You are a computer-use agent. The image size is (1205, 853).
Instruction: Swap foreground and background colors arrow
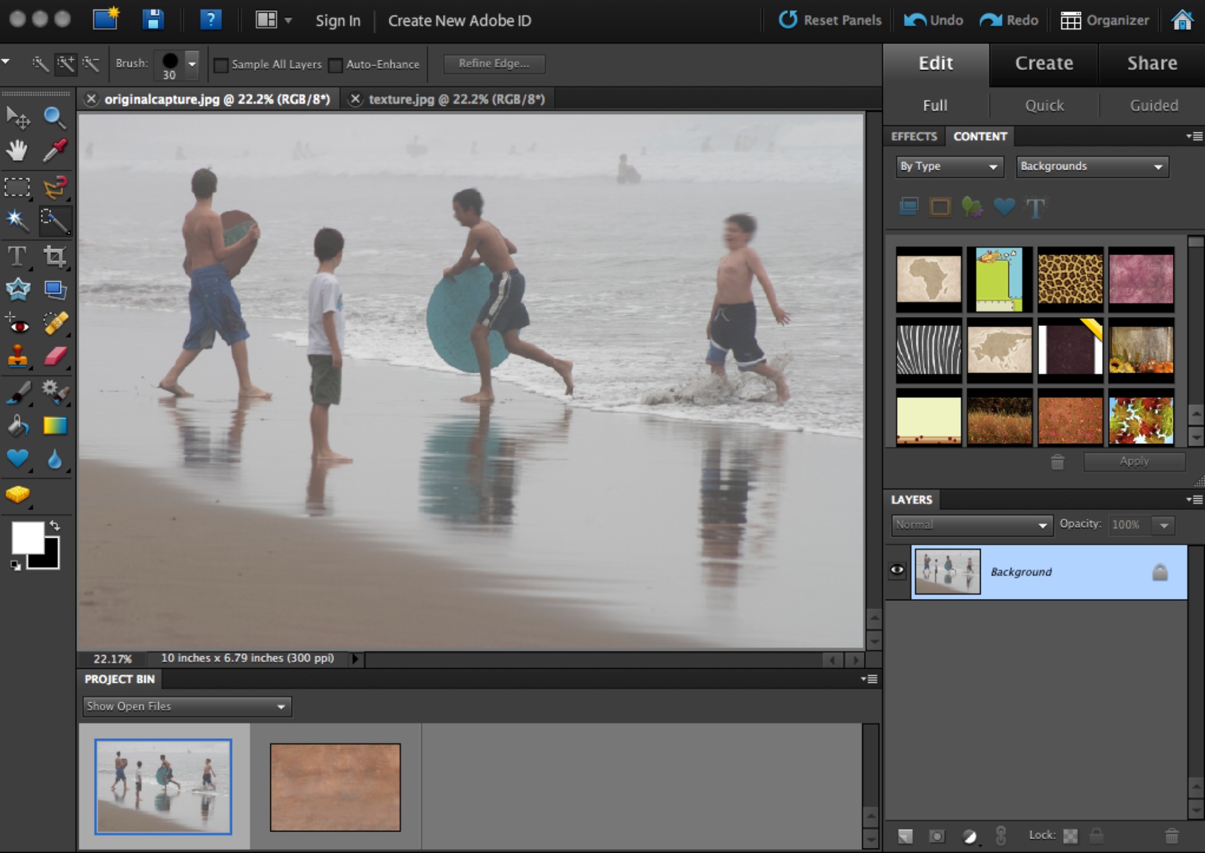point(55,525)
